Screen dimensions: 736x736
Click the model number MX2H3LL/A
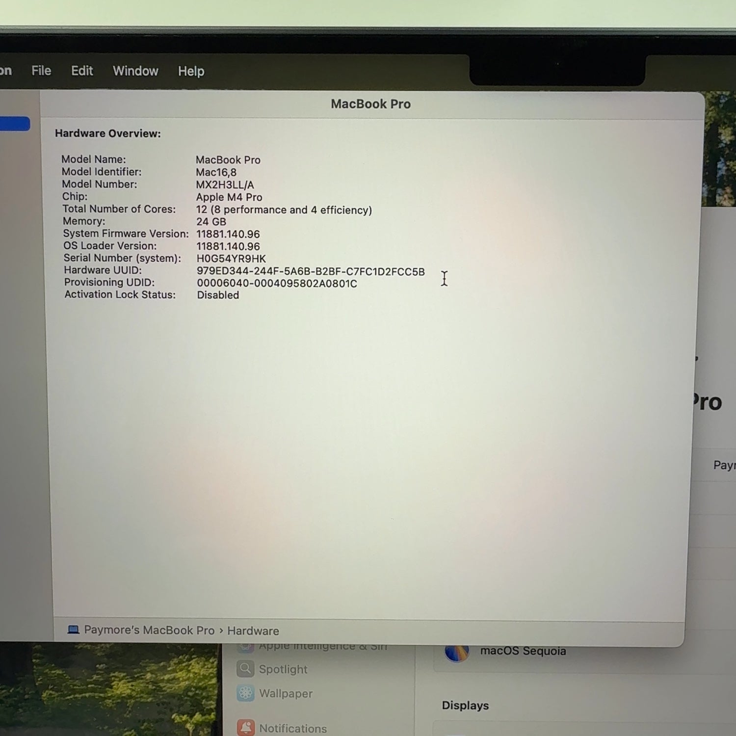point(225,185)
